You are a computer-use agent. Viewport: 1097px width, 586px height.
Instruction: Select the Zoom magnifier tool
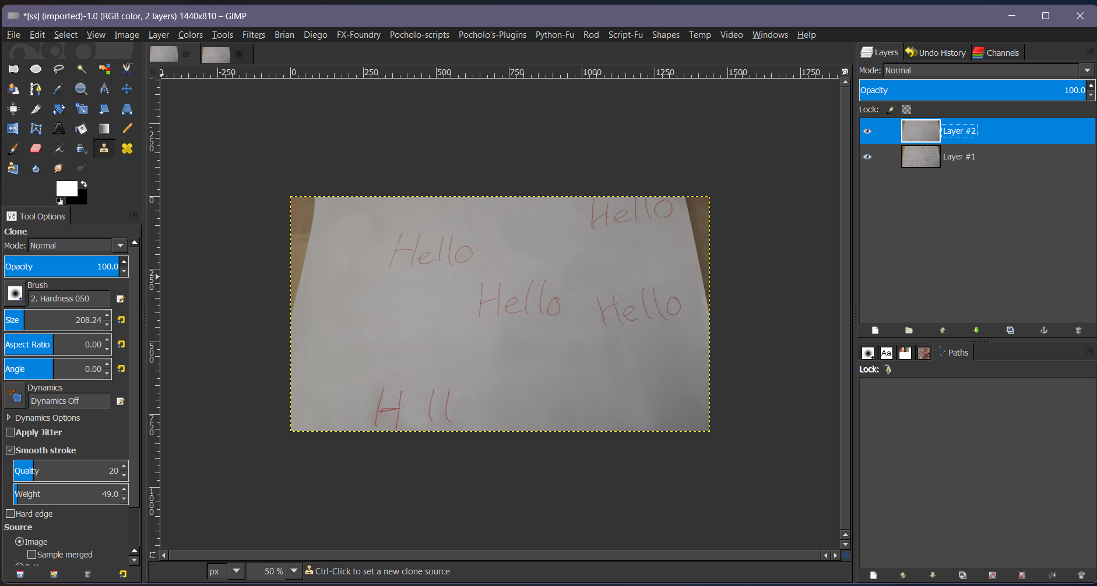click(x=82, y=89)
